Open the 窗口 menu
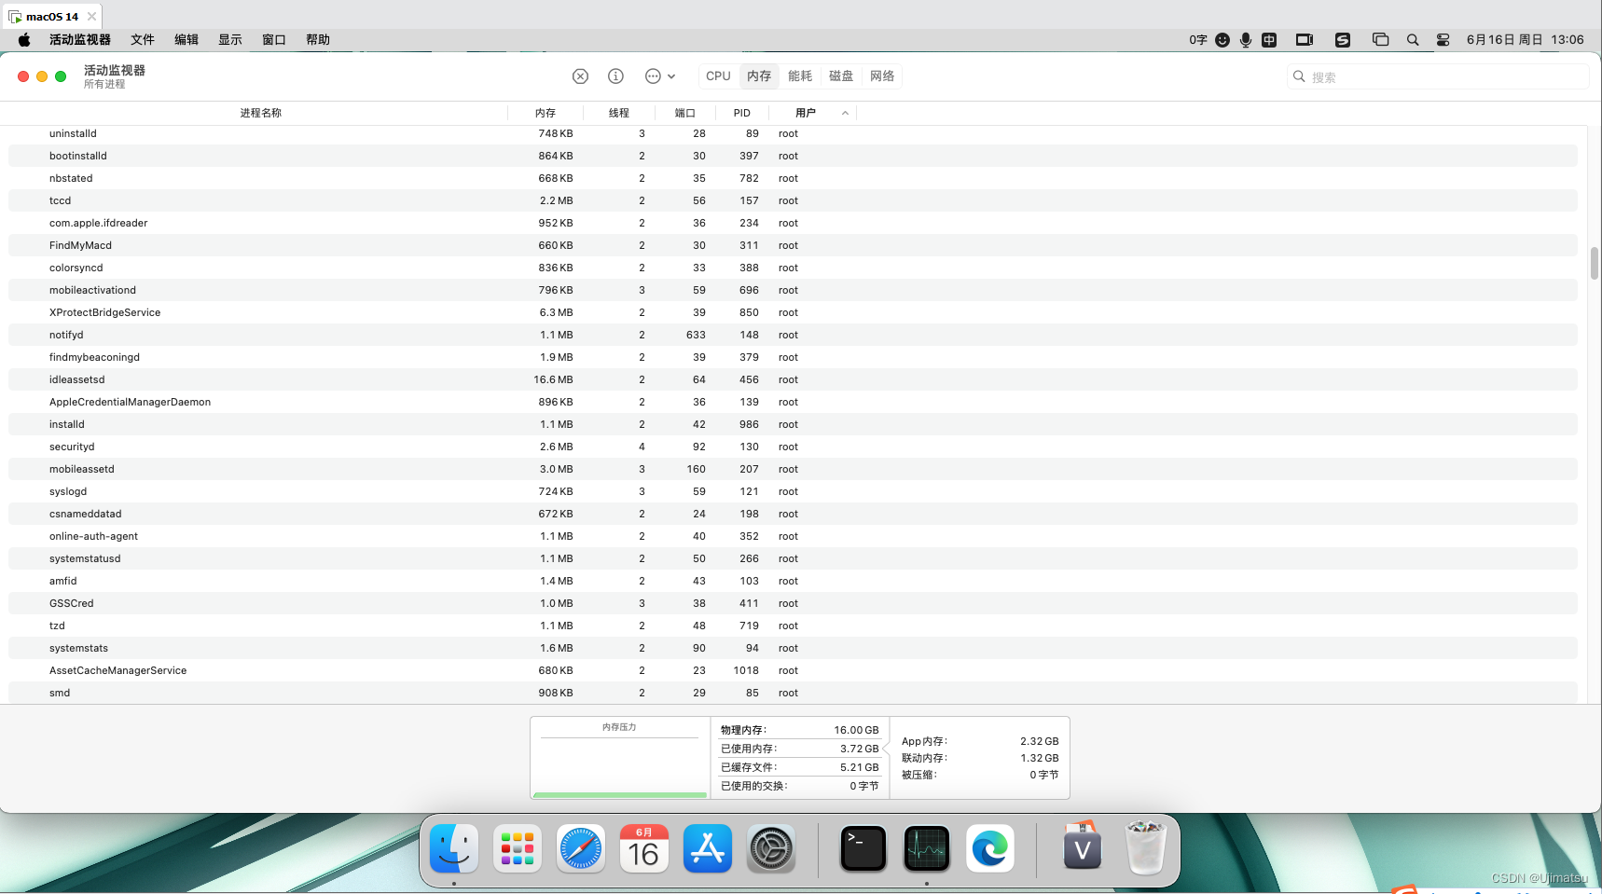1602x894 pixels. (274, 40)
